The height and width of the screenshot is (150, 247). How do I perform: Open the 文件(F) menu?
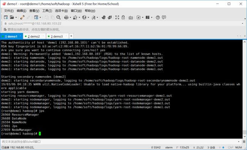point(9,11)
